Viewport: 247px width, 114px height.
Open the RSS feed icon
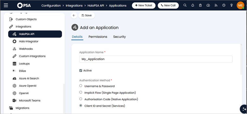point(216,5)
